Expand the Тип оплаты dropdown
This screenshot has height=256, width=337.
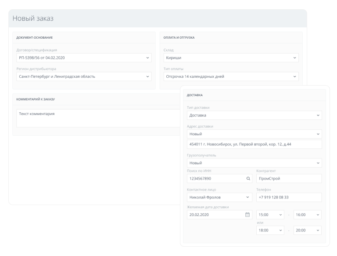[231, 76]
